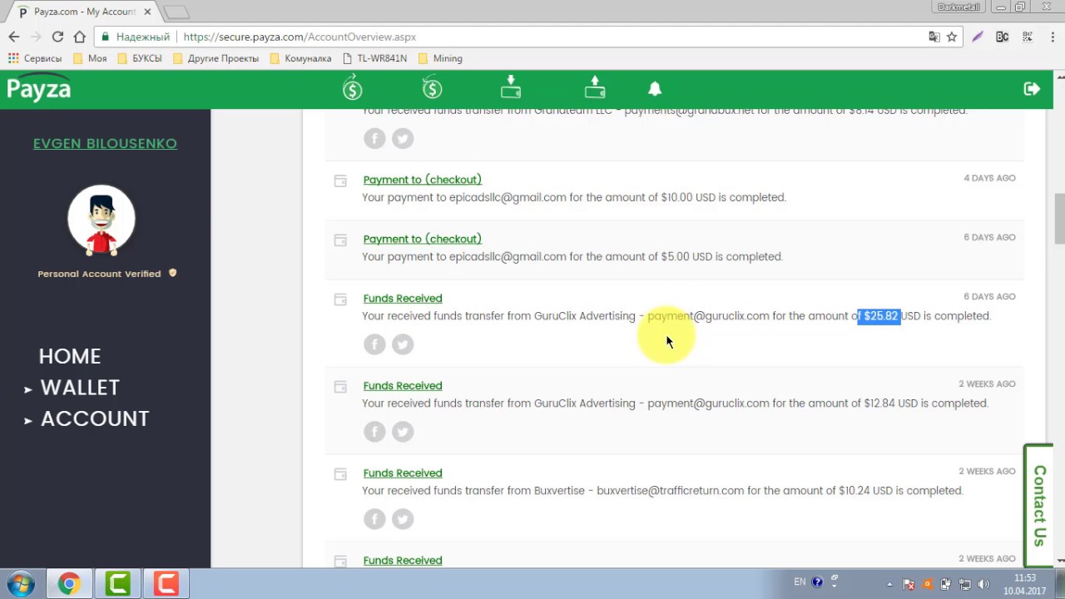Screen dimensions: 1065x599
Task: Open the Моя bookmark folder
Action: pos(90,58)
